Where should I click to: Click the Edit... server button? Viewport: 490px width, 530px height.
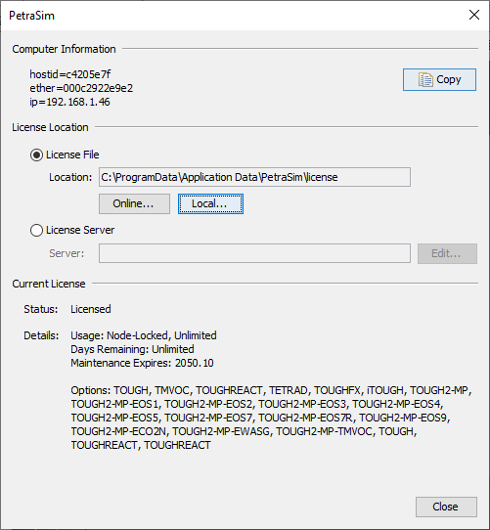(447, 253)
